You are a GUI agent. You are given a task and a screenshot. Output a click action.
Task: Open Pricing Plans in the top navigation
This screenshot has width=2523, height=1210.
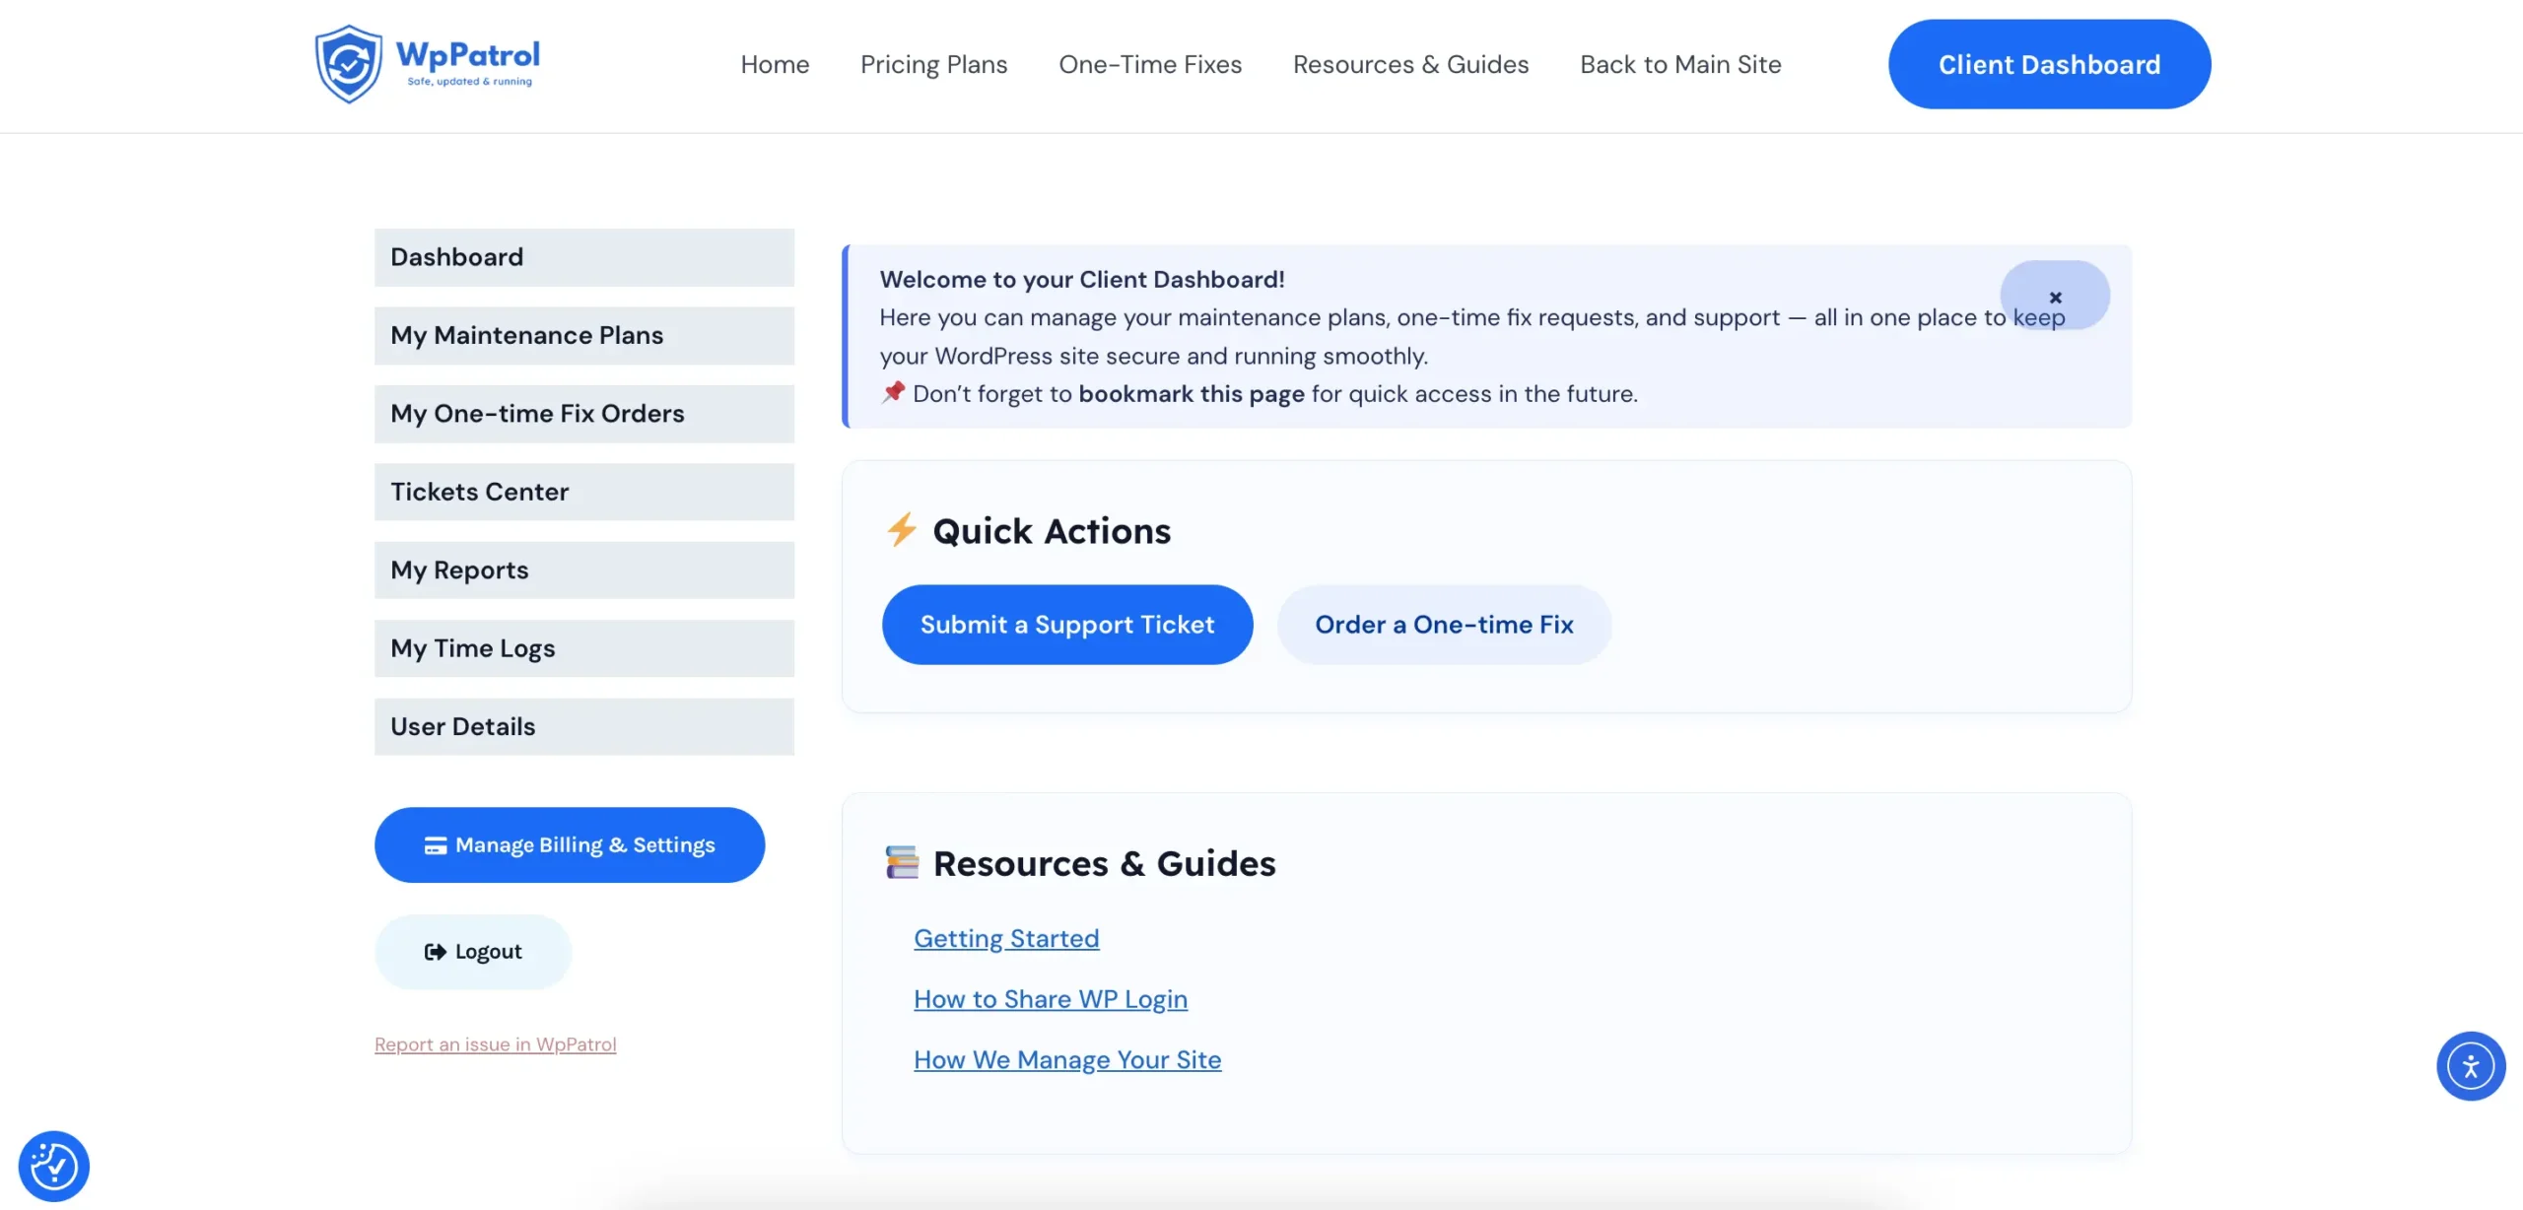933,64
